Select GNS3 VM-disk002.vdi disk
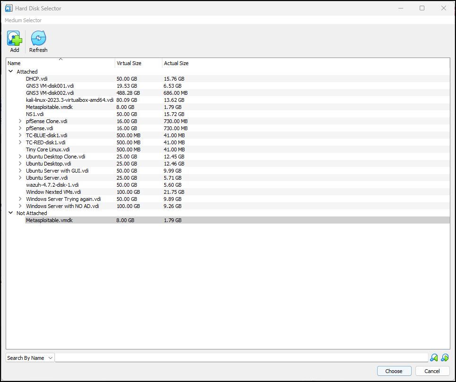Screen dimensions: 456x382 [x=50, y=93]
